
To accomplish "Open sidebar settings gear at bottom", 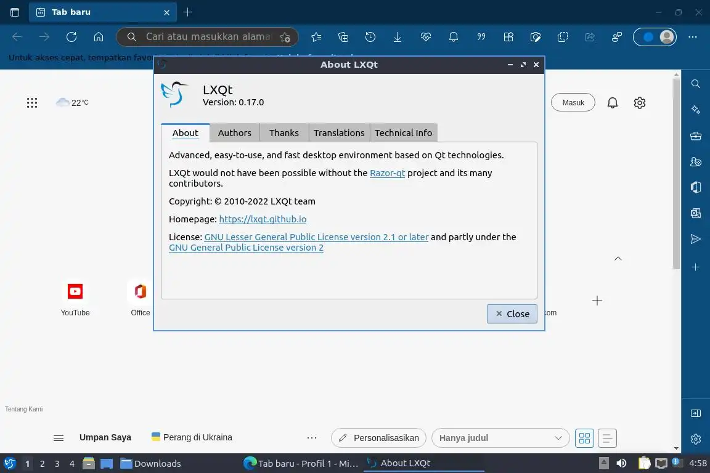I will pyautogui.click(x=695, y=439).
